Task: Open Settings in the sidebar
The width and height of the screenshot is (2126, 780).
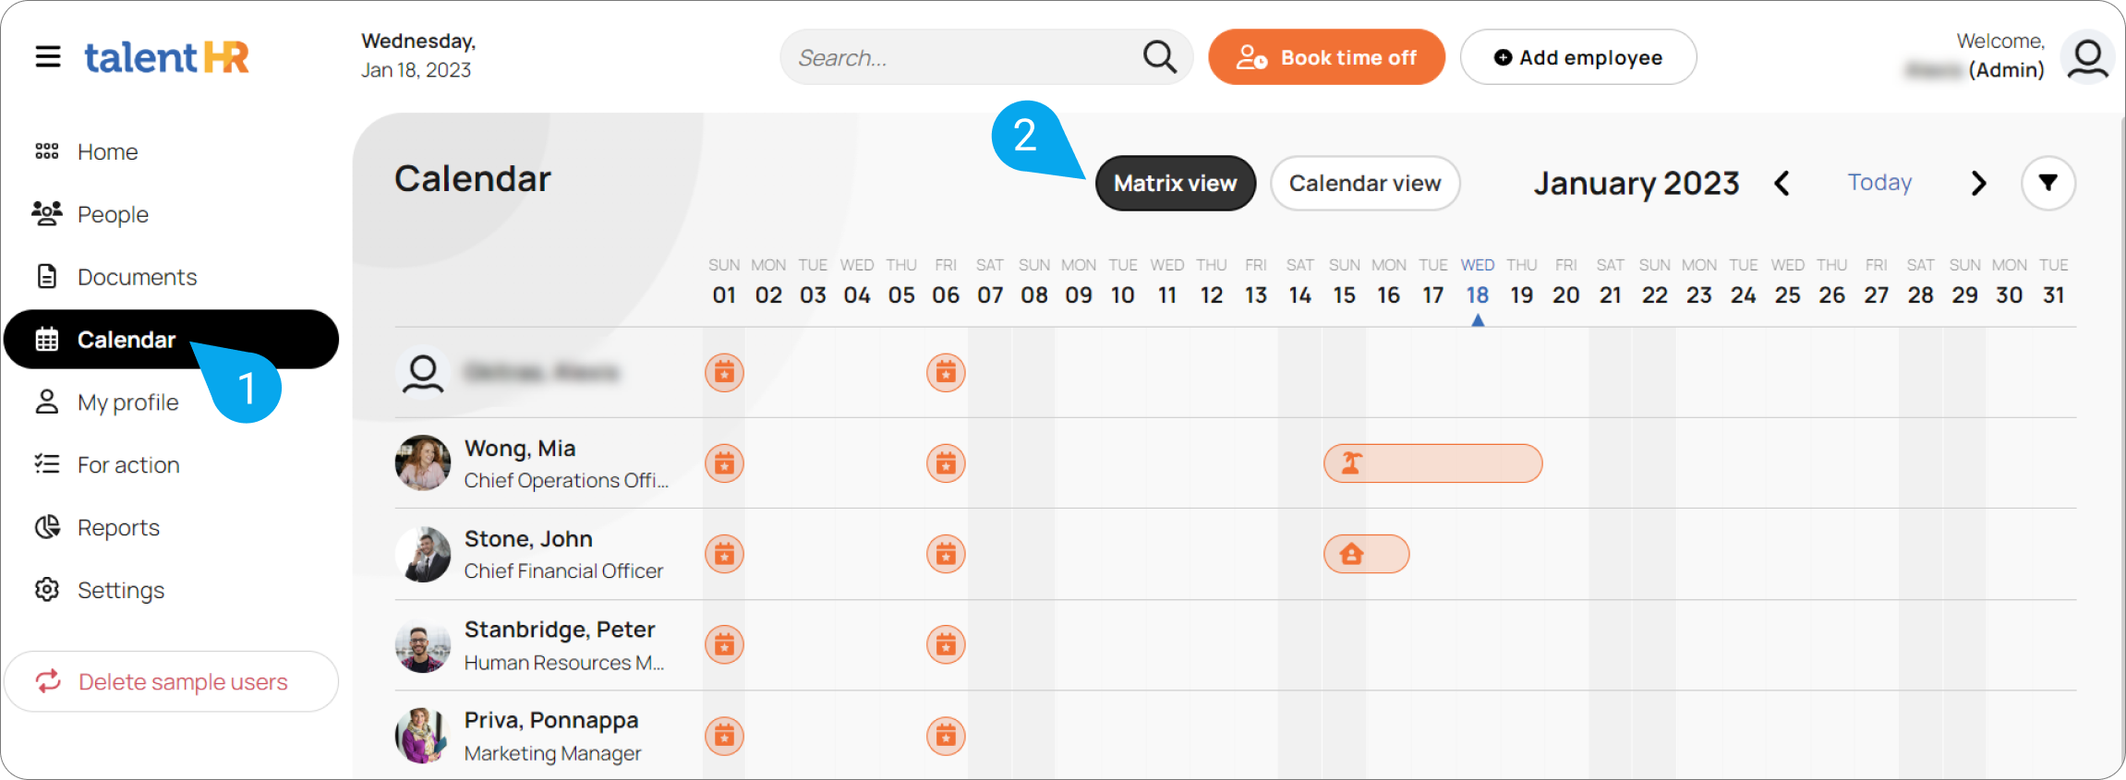Action: 120,590
